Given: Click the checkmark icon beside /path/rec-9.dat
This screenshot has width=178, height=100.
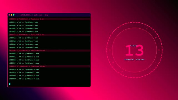Looking at the screenshot, I should (x=18, y=47).
